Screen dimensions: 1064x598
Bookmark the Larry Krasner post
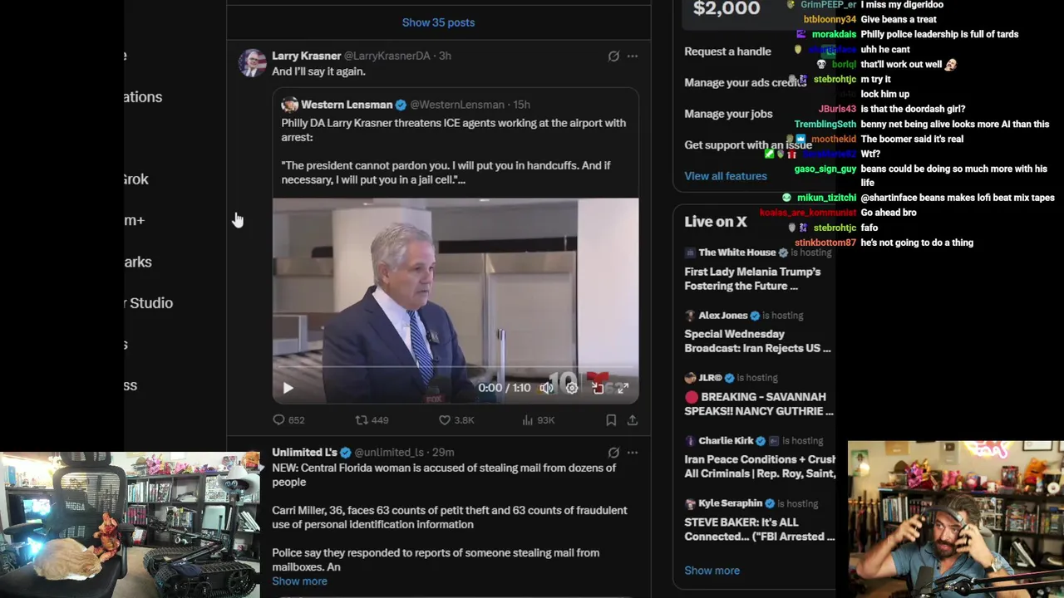pos(611,420)
